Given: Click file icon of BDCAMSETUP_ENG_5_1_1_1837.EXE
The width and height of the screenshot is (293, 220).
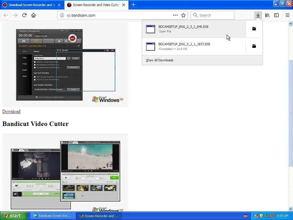Looking at the screenshot, I should click(151, 46).
